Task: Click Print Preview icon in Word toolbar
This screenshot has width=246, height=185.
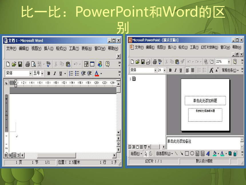Action: [x=33, y=64]
